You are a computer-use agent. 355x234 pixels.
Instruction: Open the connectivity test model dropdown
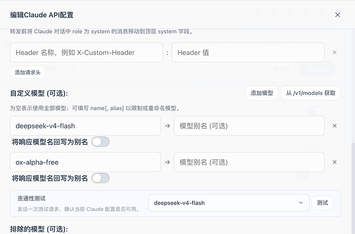click(228, 203)
